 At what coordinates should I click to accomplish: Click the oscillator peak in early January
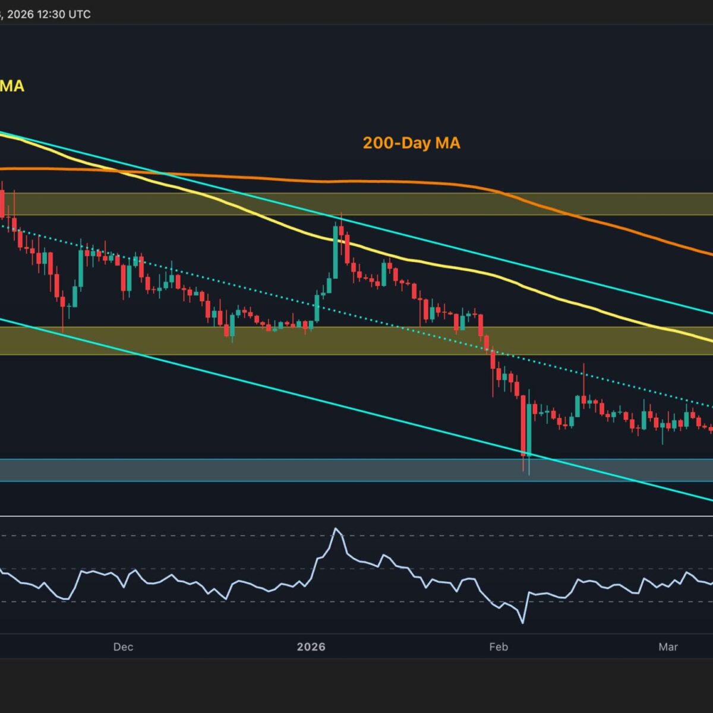point(337,529)
